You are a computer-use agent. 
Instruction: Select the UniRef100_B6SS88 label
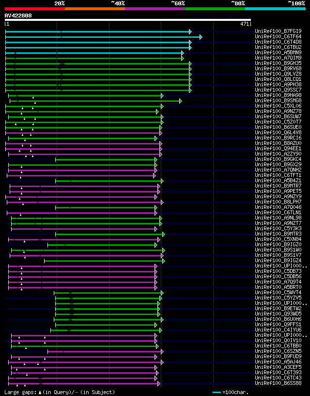278,383
